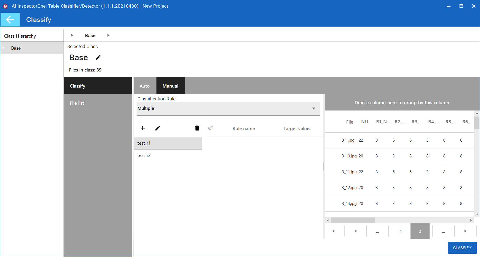This screenshot has width=480, height=257.
Task: Sort by the File column header
Action: pyautogui.click(x=350, y=122)
